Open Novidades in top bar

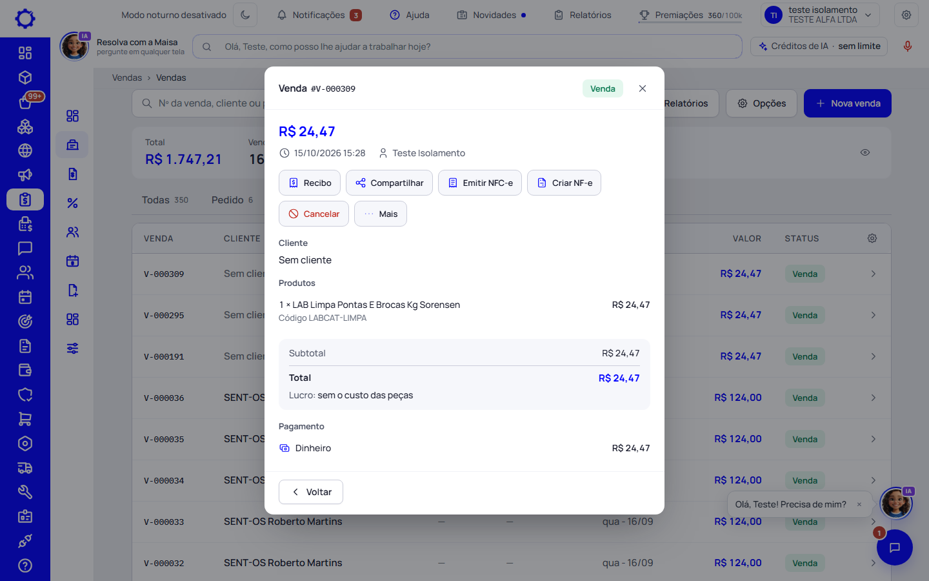[x=492, y=15]
